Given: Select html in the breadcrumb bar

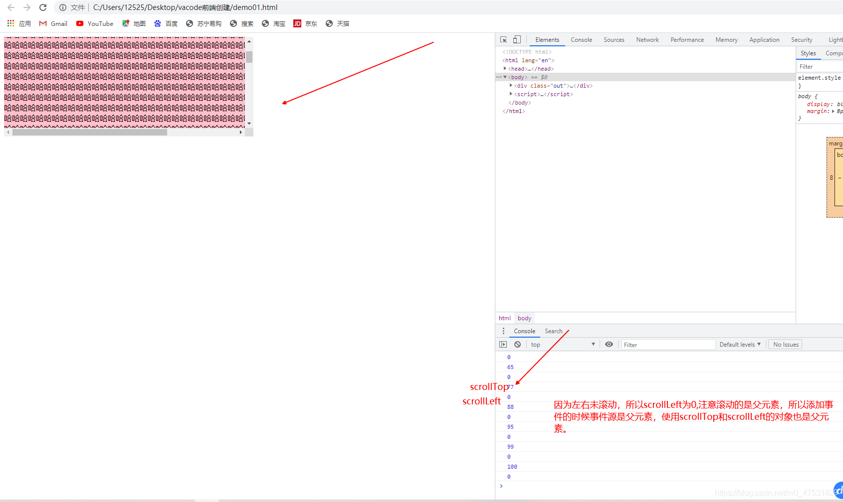Looking at the screenshot, I should click(x=505, y=318).
